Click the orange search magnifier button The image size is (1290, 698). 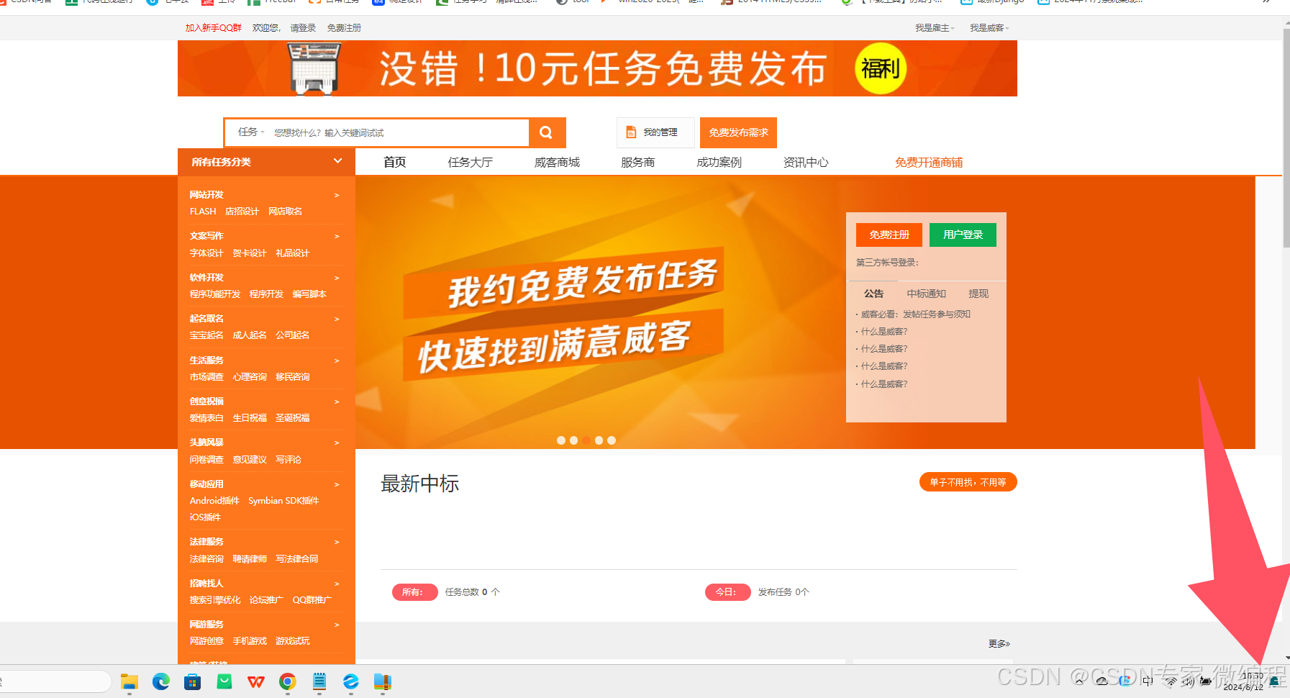pyautogui.click(x=546, y=132)
